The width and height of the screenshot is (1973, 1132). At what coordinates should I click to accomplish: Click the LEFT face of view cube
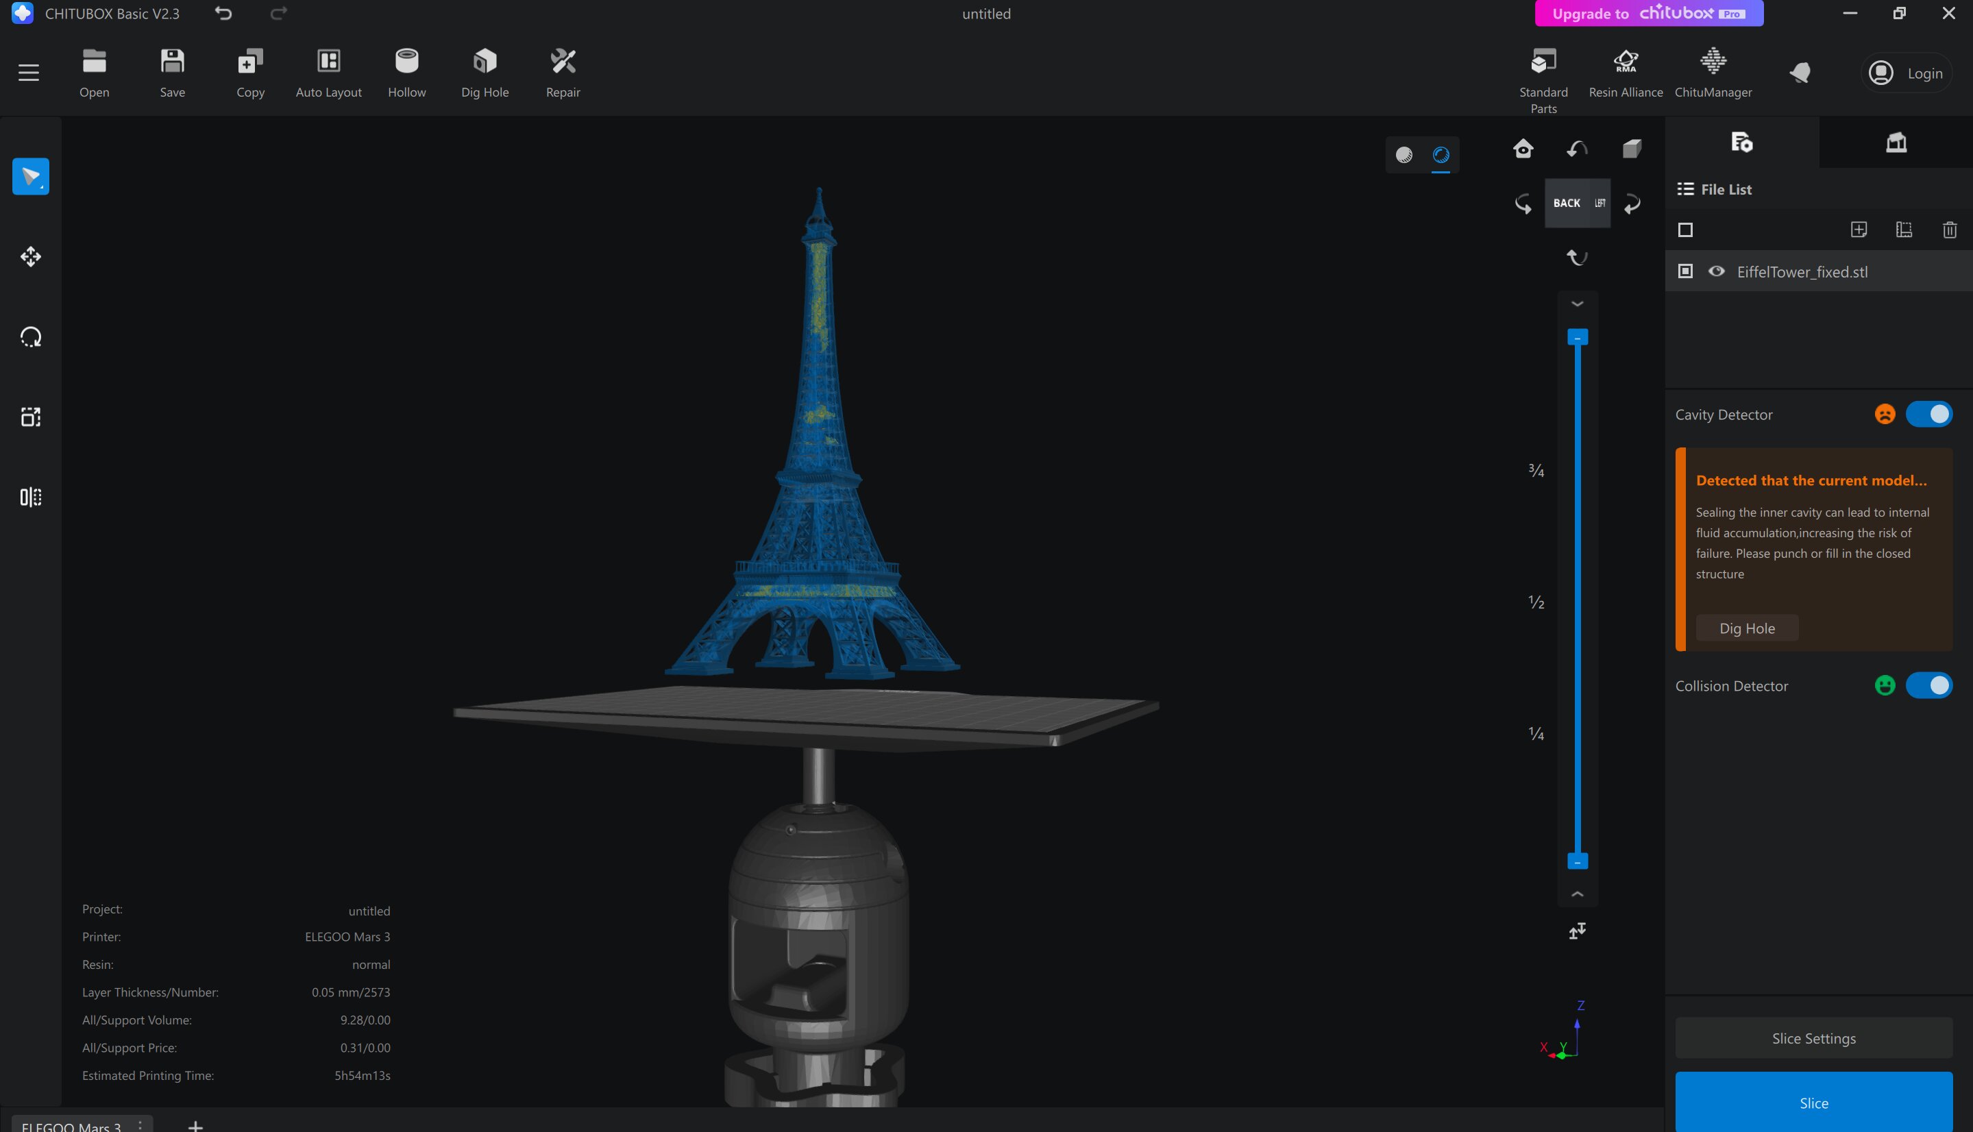(x=1600, y=203)
